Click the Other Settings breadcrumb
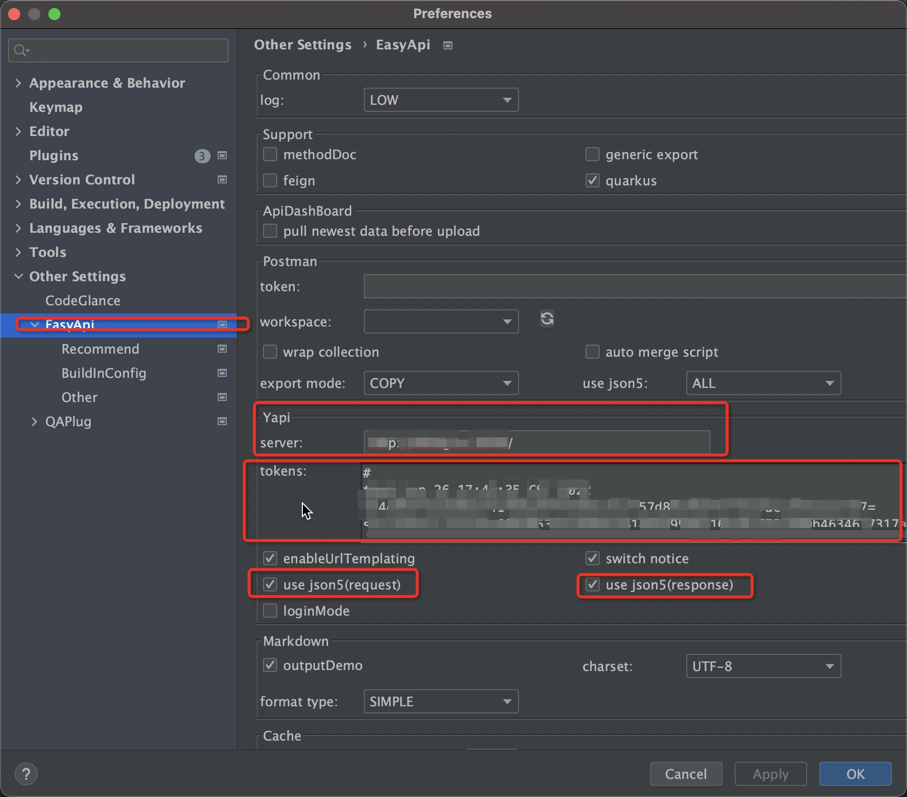The image size is (907, 797). (x=302, y=45)
